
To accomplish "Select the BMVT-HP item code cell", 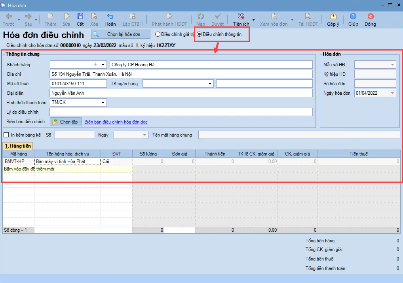I will 19,161.
